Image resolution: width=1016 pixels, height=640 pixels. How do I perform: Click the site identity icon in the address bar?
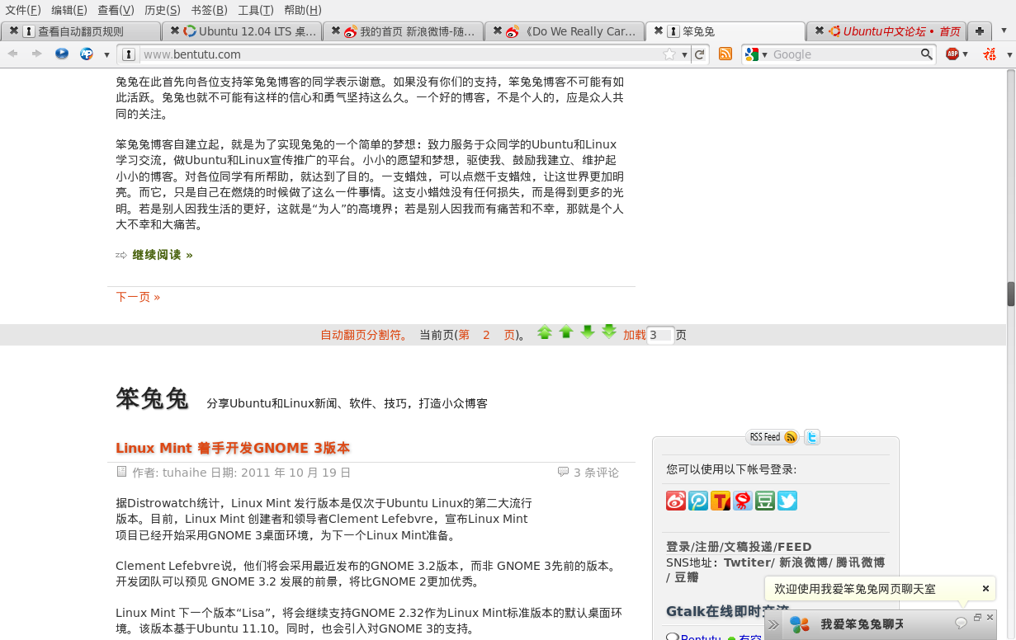129,54
